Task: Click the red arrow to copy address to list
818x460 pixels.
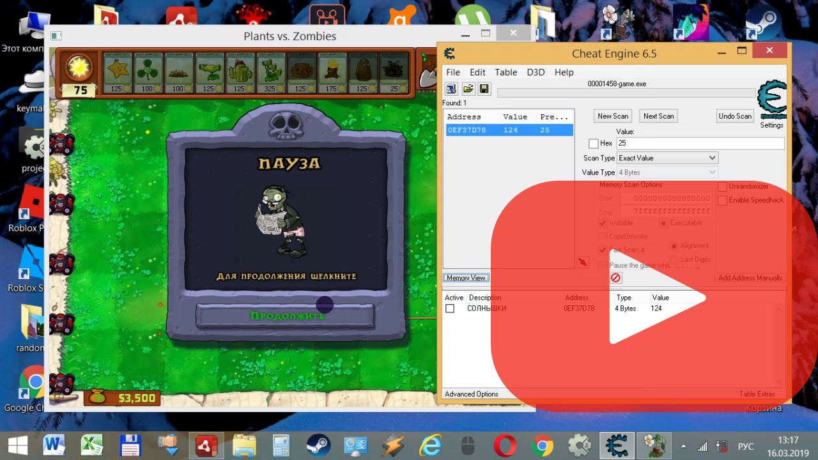Action: point(582,262)
